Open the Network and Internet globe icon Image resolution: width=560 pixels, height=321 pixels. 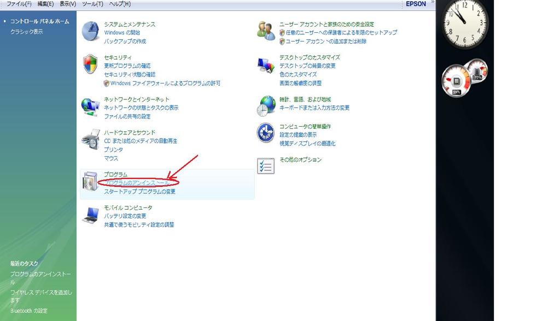pyautogui.click(x=90, y=106)
